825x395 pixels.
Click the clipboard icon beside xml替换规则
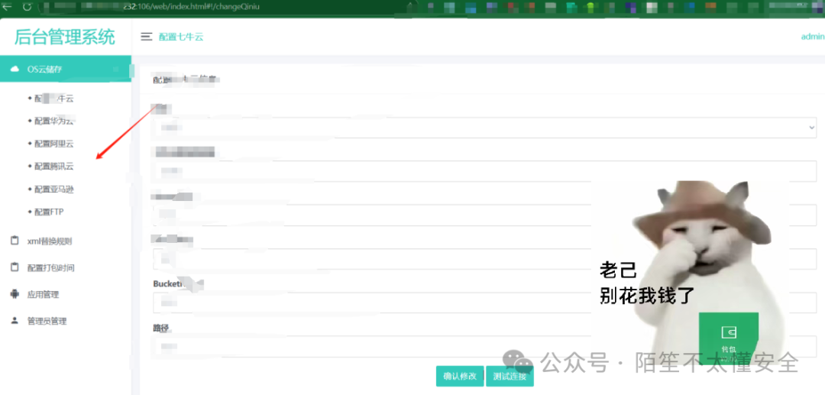click(15, 241)
